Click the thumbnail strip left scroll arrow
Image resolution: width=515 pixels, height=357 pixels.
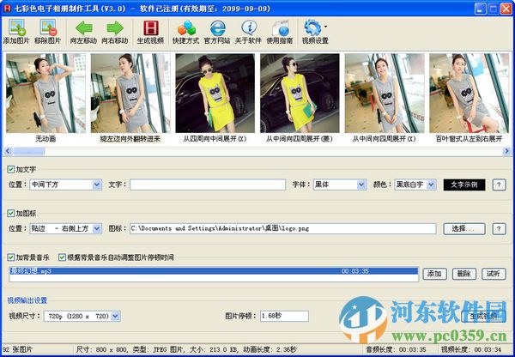pyautogui.click(x=8, y=151)
